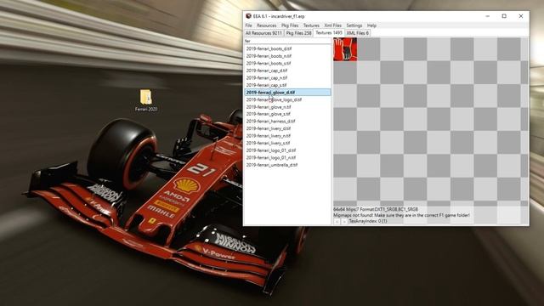Open the Settings menu
Image resolution: width=544 pixels, height=306 pixels.
pyautogui.click(x=354, y=25)
